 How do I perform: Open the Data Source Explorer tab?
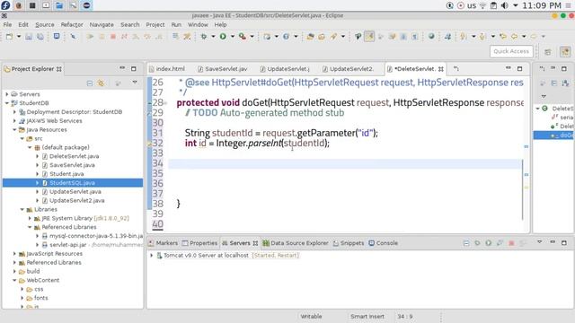296,243
